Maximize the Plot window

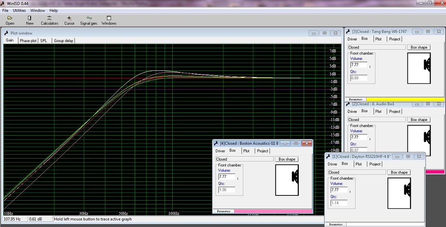coord(324,33)
